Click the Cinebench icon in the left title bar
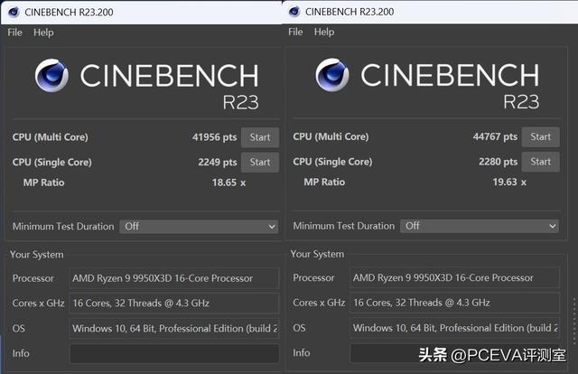 [x=14, y=12]
